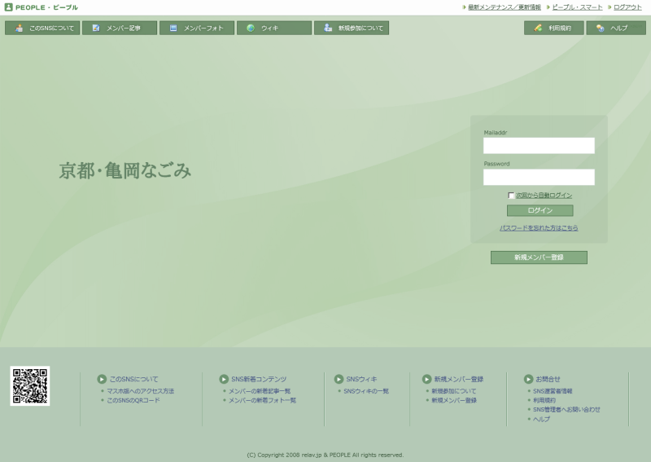Screen dimensions: 651x462
Task: Click the ヘルプ speech bubble icon
Action: 600,28
